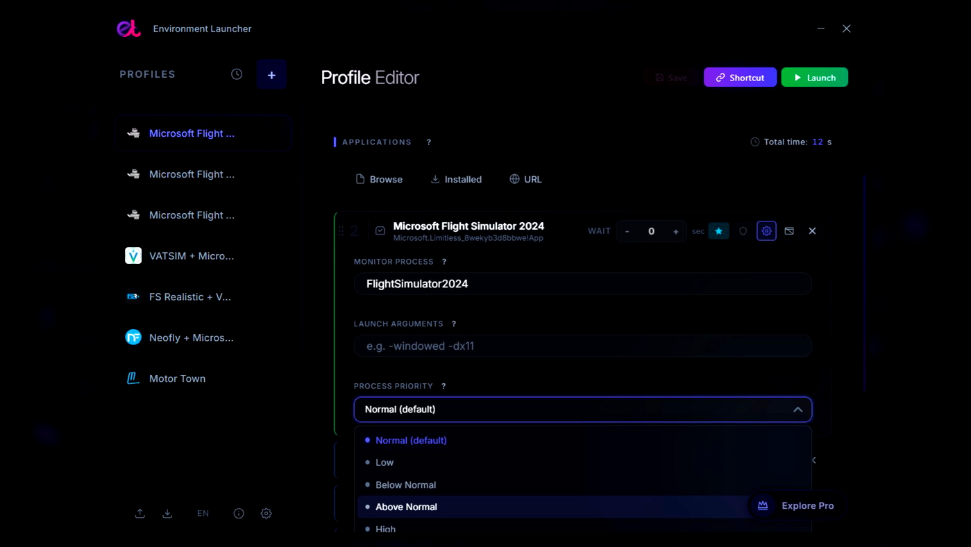The image size is (971, 547).
Task: Remove the Microsoft Flight Simulator 2024 app
Action: point(813,231)
